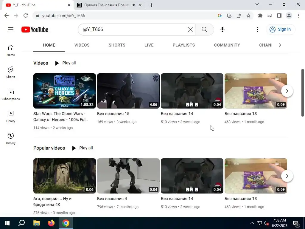Close the Y_T - YouTube tab

pos(69,5)
